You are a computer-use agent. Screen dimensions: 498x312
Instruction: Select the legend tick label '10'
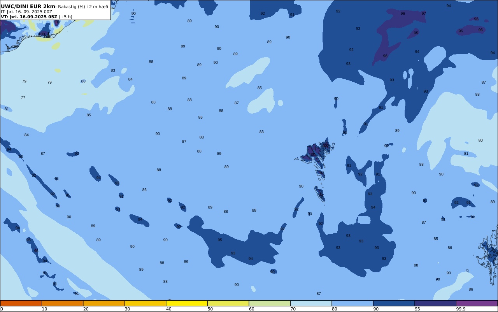click(x=44, y=309)
